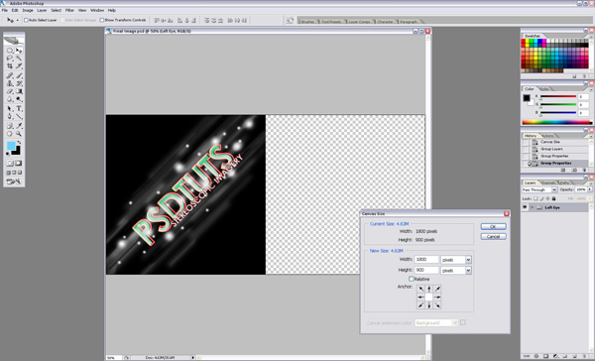Viewport: 595px width, 361px height.
Task: Click the red R value field in Color panel
Action: click(x=583, y=97)
